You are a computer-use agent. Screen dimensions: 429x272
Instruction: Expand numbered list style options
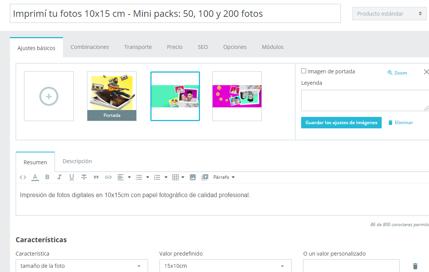coord(166,177)
